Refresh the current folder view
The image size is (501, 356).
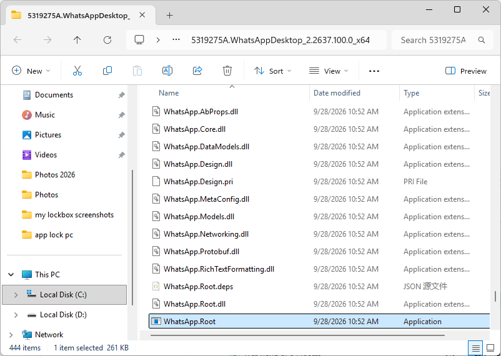tap(107, 40)
